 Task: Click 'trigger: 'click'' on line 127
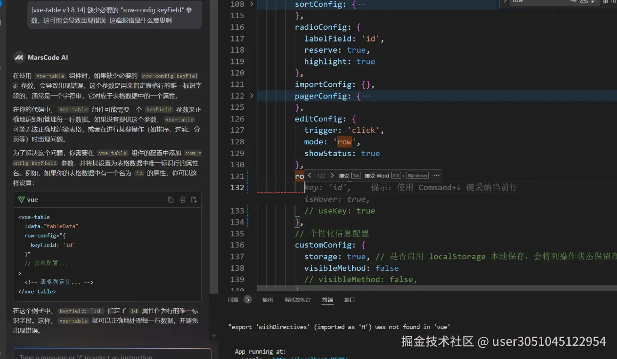click(x=342, y=130)
